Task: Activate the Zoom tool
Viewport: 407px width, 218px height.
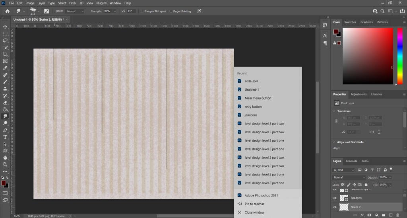Action: point(5,164)
